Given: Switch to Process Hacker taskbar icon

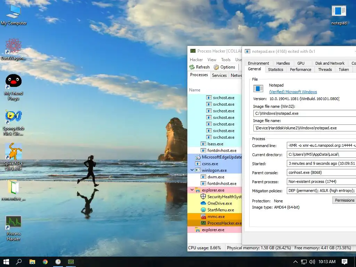Looking at the screenshot, I should click(x=71, y=262).
